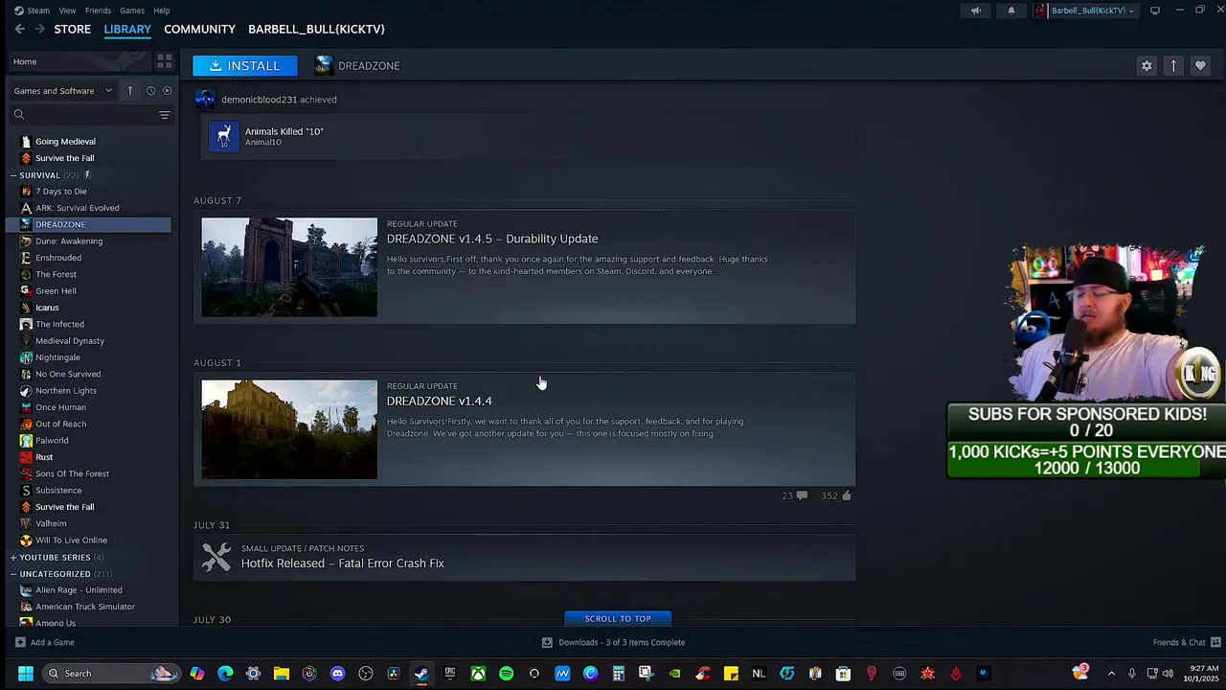1226x690 pixels.
Task: Open the Steam menu
Action: (x=38, y=11)
